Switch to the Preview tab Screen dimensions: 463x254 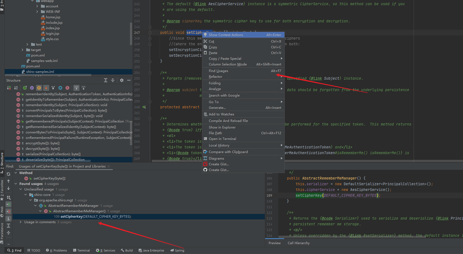[x=275, y=243]
